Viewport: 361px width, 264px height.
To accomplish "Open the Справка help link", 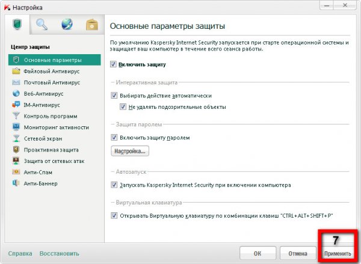I will (20, 253).
